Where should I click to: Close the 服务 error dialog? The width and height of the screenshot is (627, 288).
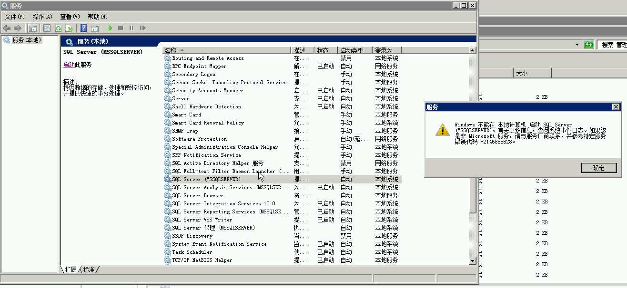click(x=616, y=107)
